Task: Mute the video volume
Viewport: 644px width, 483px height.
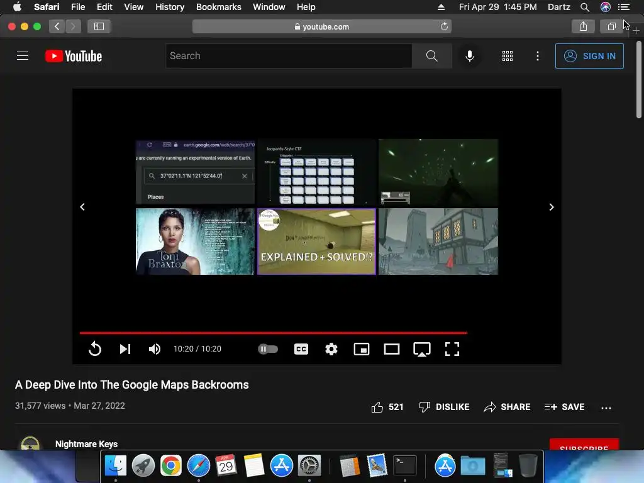Action: 155,348
